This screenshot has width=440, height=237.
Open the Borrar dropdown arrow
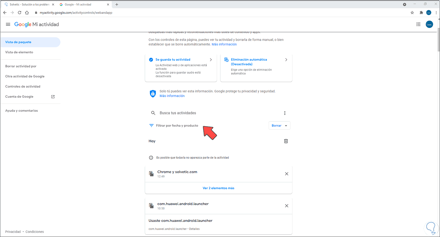click(x=284, y=125)
